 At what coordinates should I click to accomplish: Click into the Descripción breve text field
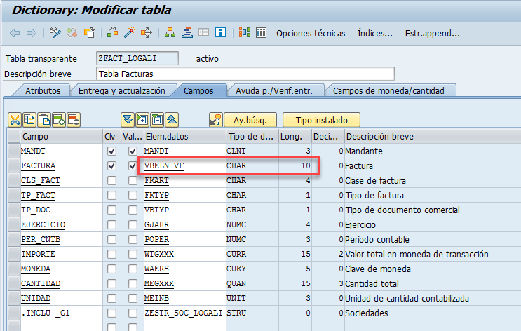click(245, 74)
